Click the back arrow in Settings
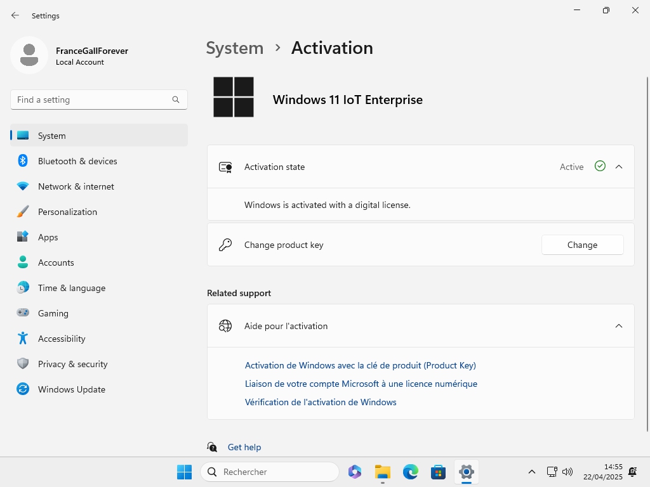Image resolution: width=650 pixels, height=487 pixels. (15, 15)
